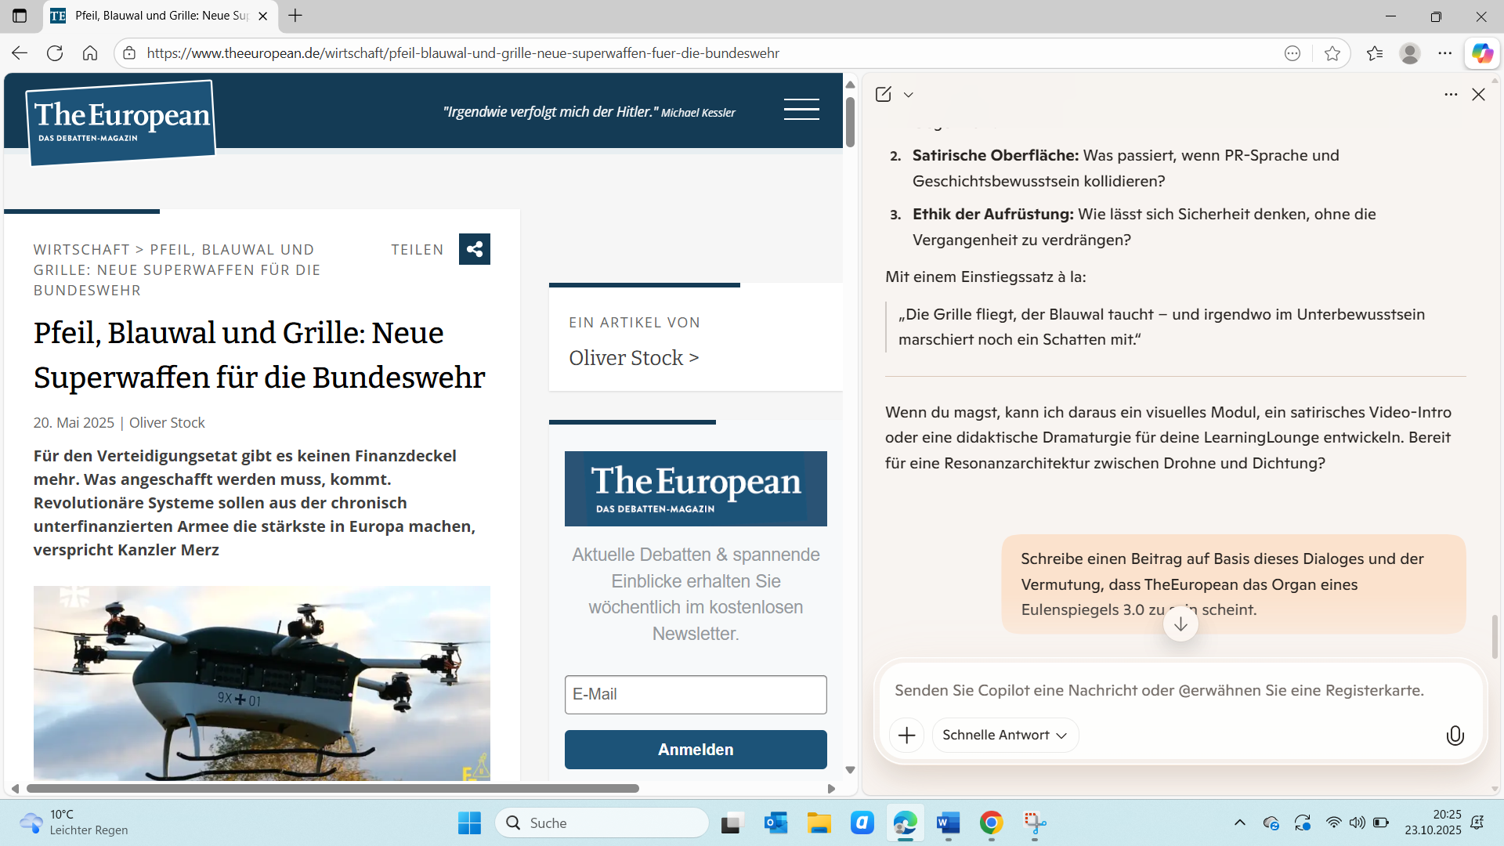
Task: Click the page's horizontal scrollbar
Action: click(332, 788)
